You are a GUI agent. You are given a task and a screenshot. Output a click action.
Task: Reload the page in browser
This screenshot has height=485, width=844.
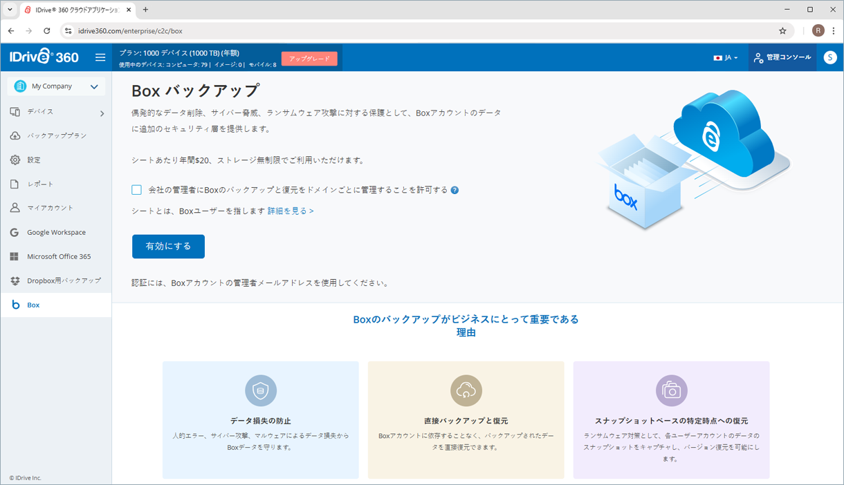[x=47, y=31]
